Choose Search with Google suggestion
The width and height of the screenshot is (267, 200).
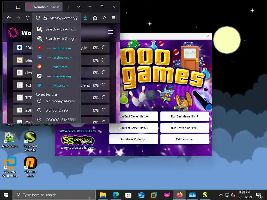(x=57, y=39)
